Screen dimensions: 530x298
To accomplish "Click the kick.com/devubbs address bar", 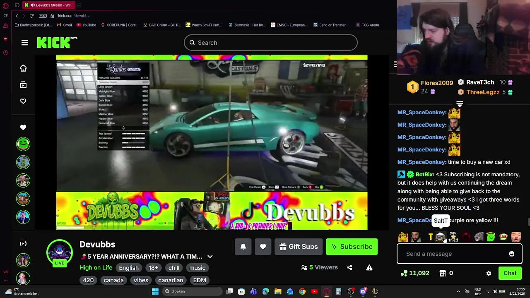I will (74, 16).
